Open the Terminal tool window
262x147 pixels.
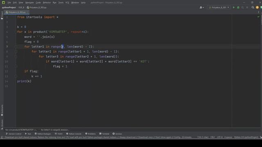click(104, 134)
